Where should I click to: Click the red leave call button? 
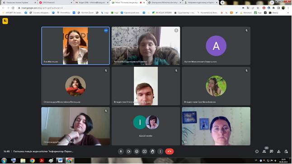pos(169,151)
